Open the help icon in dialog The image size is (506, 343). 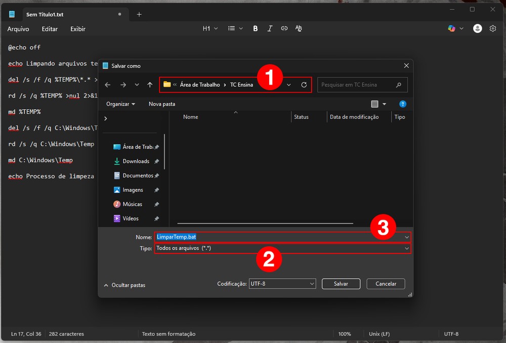(x=403, y=104)
